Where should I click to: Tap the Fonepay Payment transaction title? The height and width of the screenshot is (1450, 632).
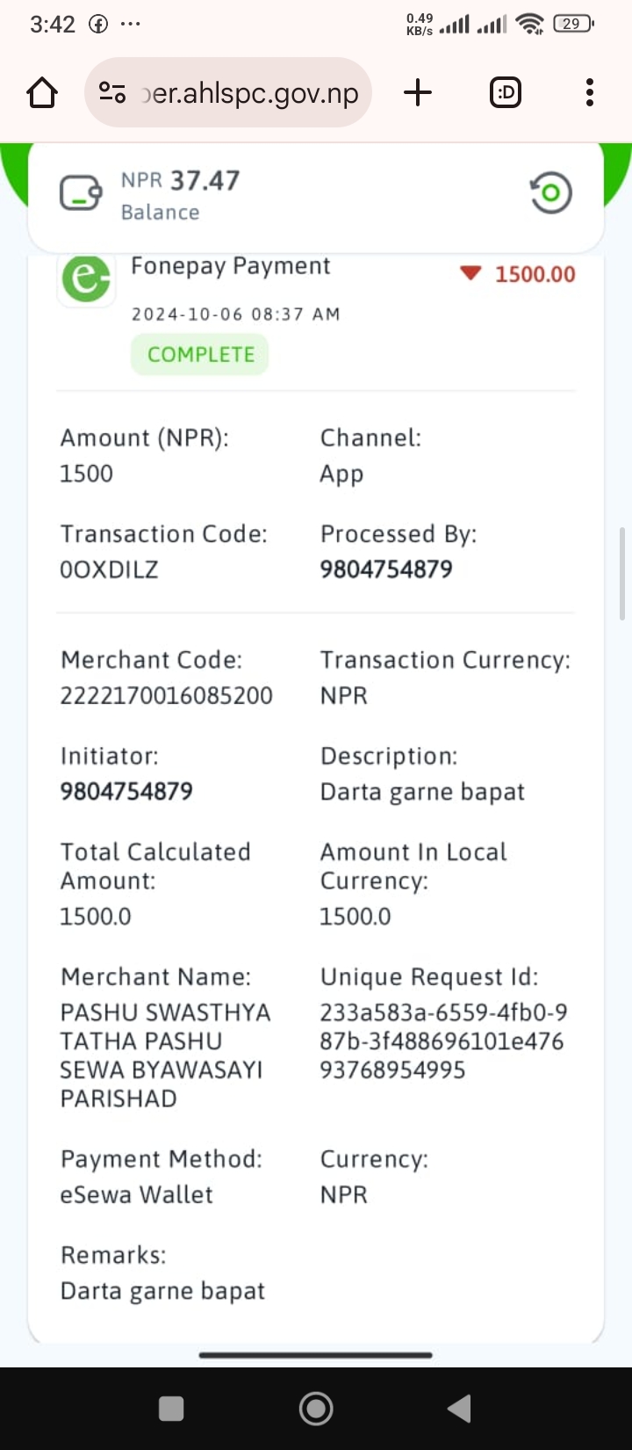(231, 266)
